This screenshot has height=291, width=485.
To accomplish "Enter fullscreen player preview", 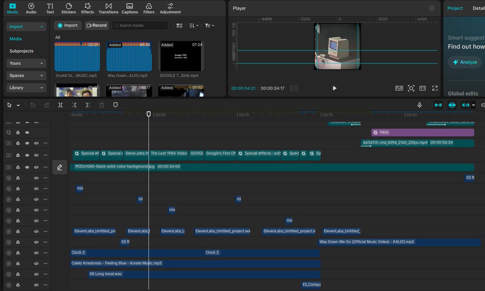I will (x=435, y=88).
